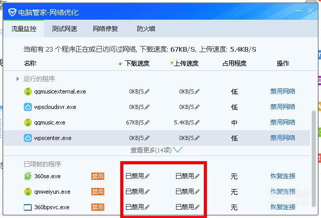Restore connection for qmweiyun.exe
Image resolution: width=321 pixels, height=218 pixels.
coord(283,191)
